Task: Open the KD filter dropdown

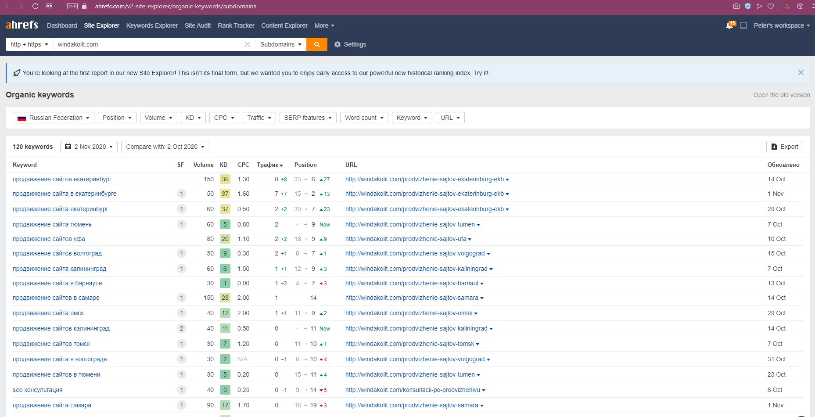Action: click(193, 118)
